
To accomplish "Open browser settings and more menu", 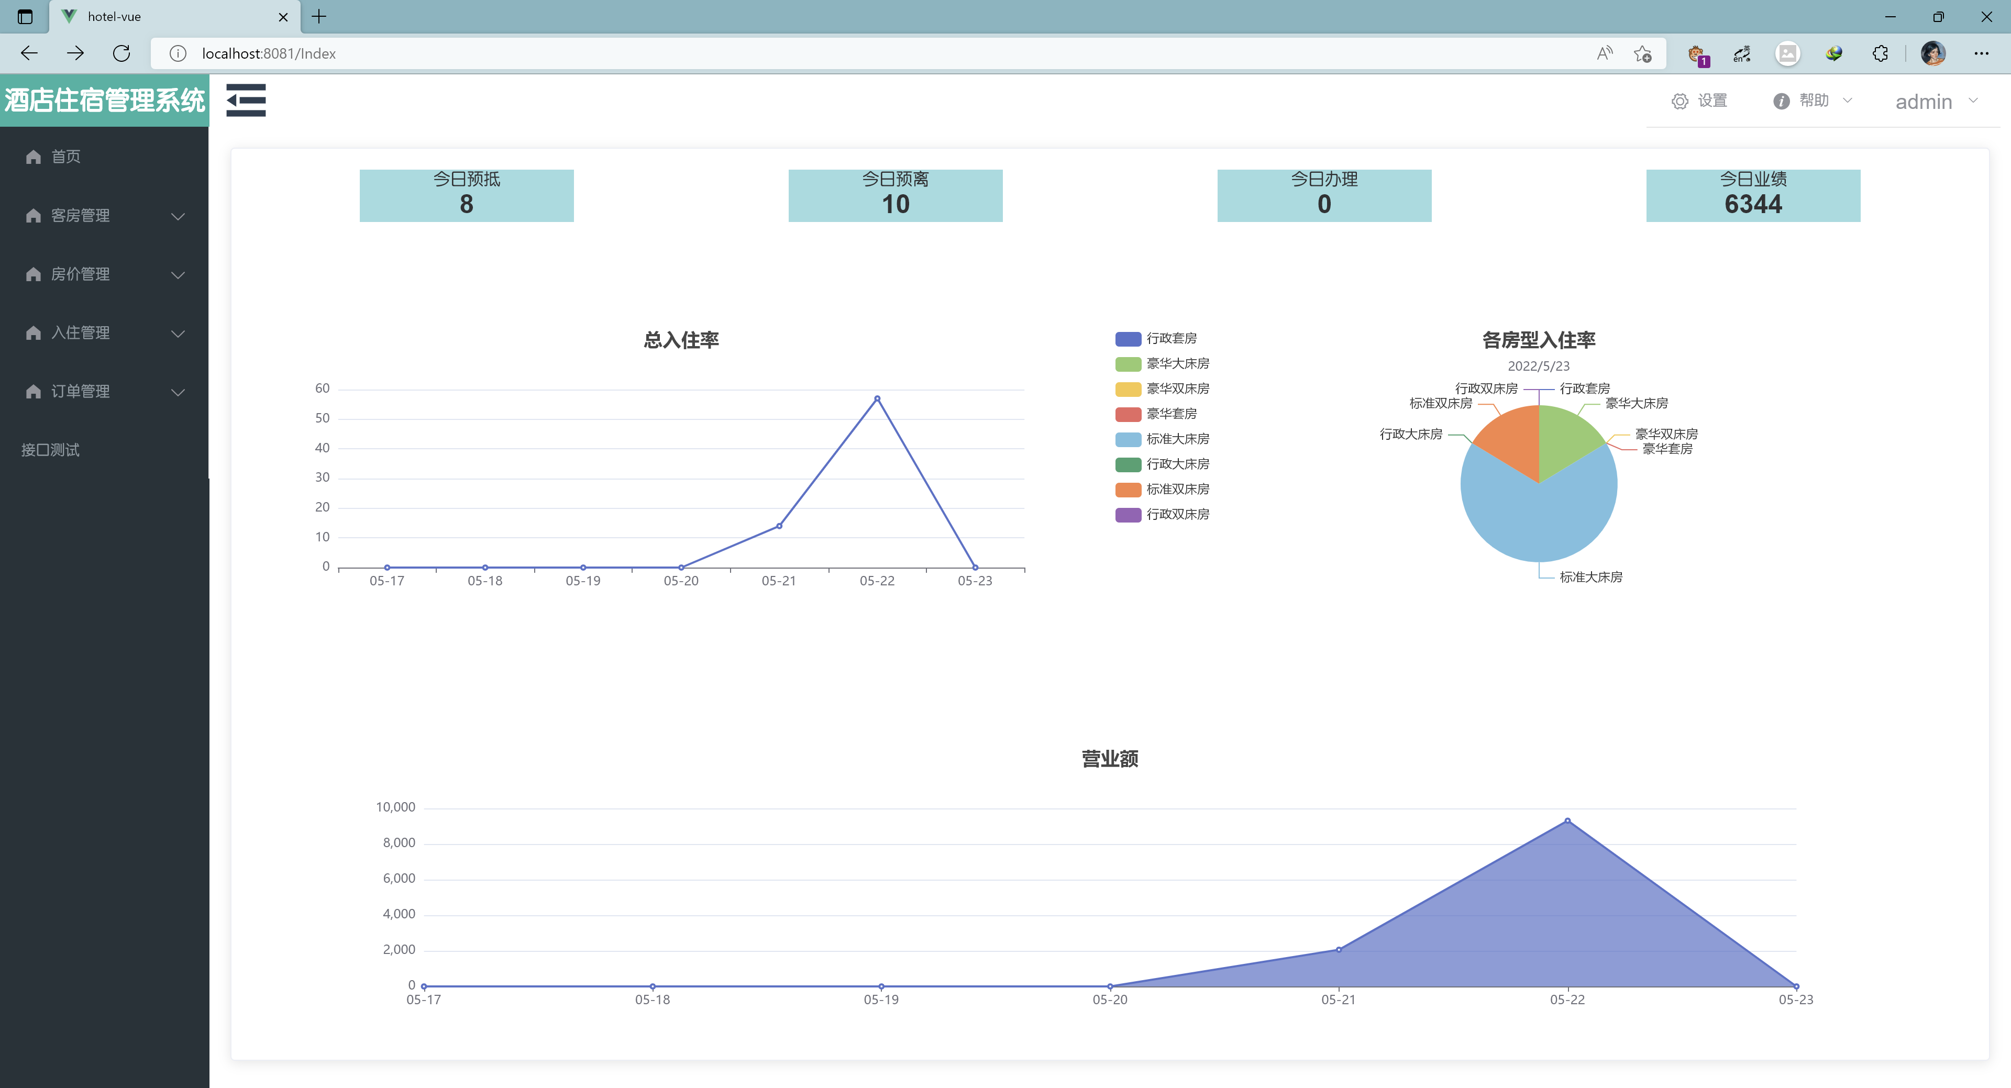I will tap(1981, 53).
